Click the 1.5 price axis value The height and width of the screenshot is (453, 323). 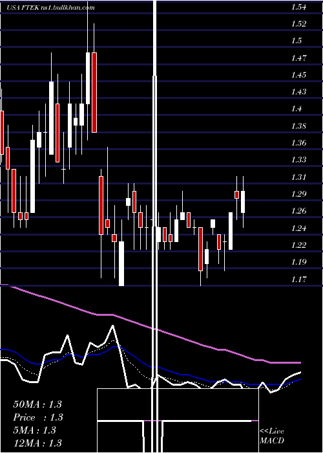tap(296, 41)
